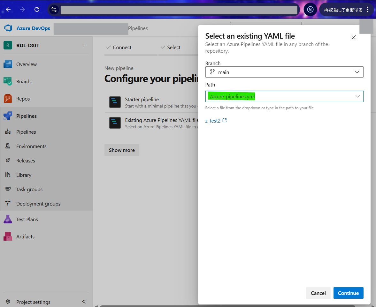Screen dimensions: 376x307
Task: Click the Deployment groups icon
Action: (8, 203)
